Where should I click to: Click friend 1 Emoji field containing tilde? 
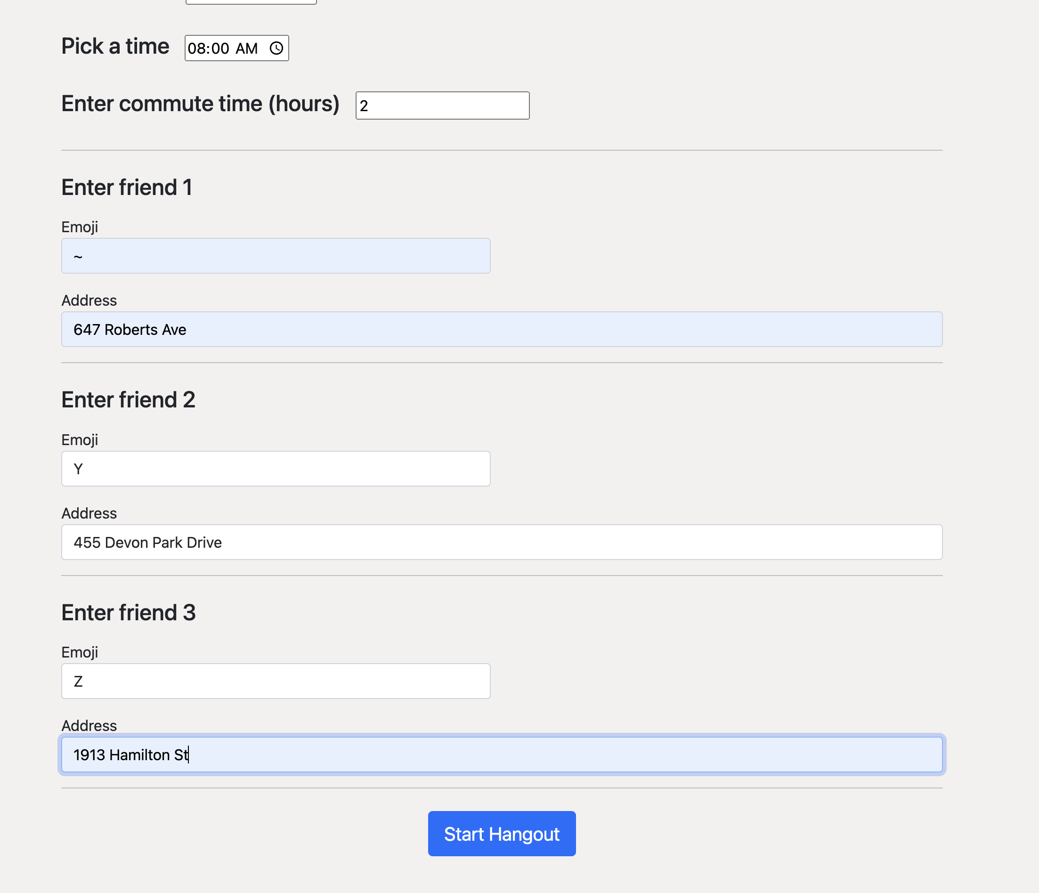coord(276,256)
